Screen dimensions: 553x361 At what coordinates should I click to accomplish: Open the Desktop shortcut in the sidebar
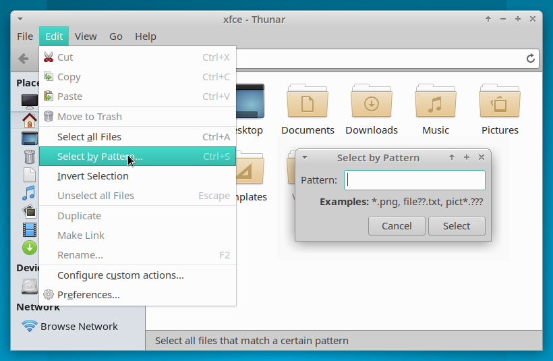tap(30, 138)
